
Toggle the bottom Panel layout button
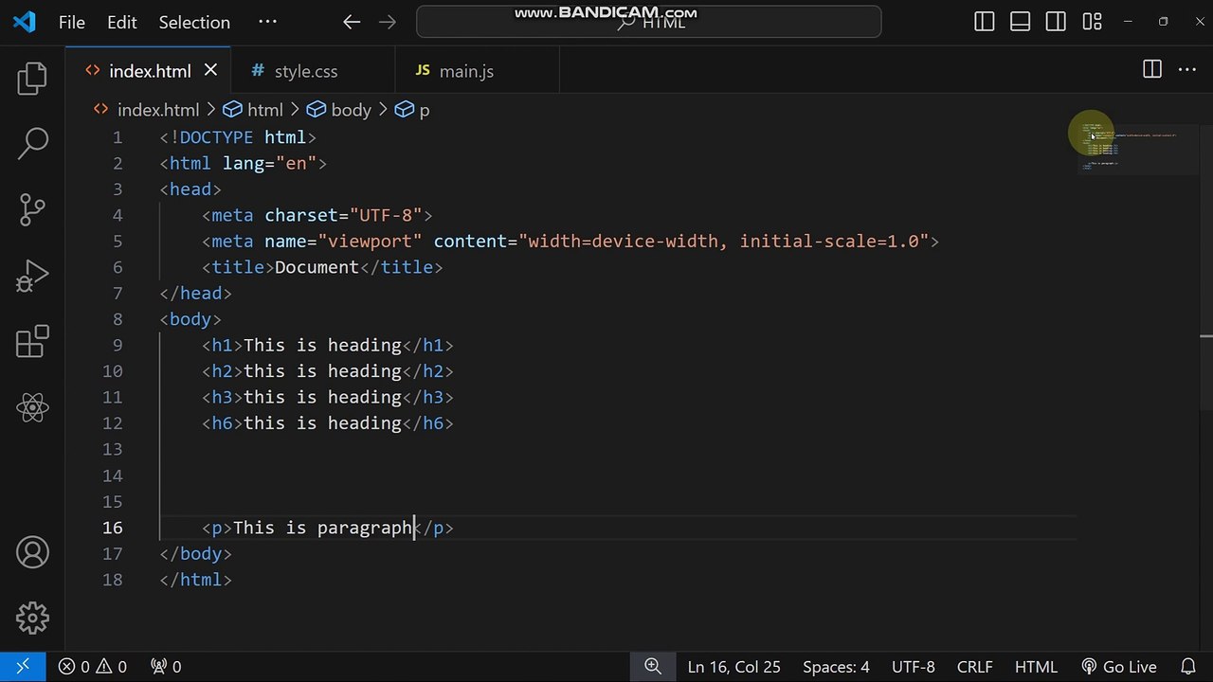pos(1020,22)
